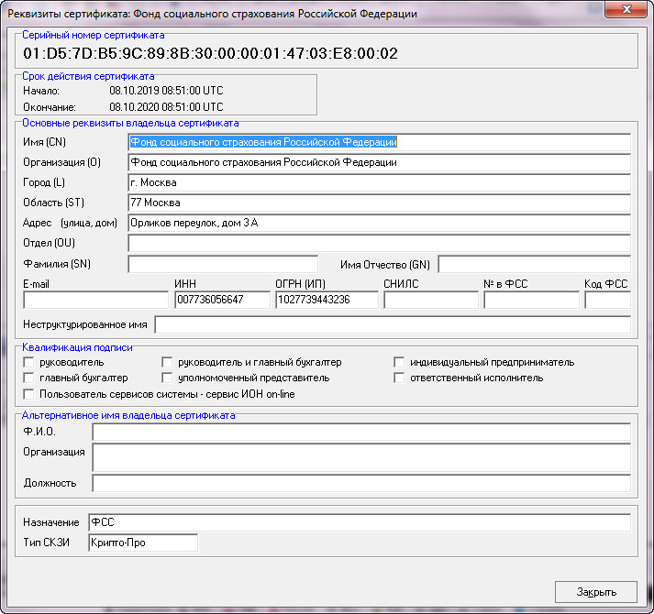Select индивидуальный предприниматель checkbox

[x=399, y=362]
